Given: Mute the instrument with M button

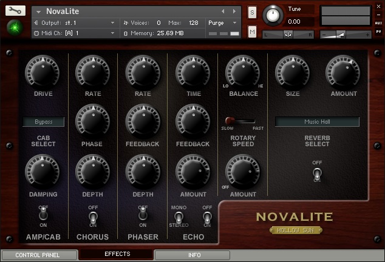Looking at the screenshot, I should pyautogui.click(x=252, y=30).
